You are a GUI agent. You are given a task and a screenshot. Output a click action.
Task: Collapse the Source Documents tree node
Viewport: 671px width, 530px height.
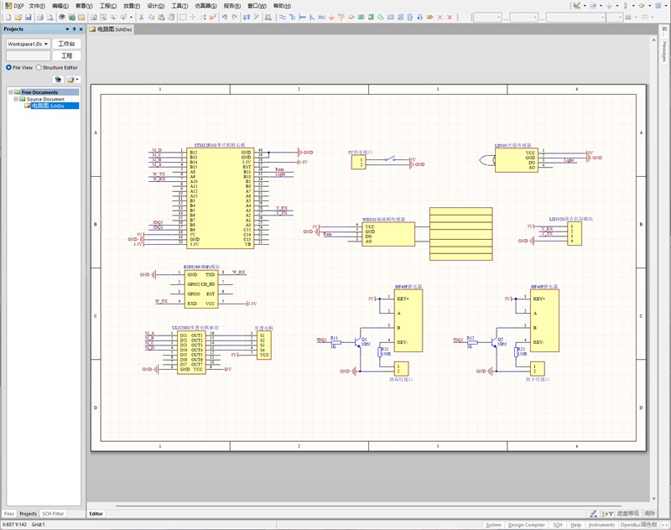[x=15, y=99]
